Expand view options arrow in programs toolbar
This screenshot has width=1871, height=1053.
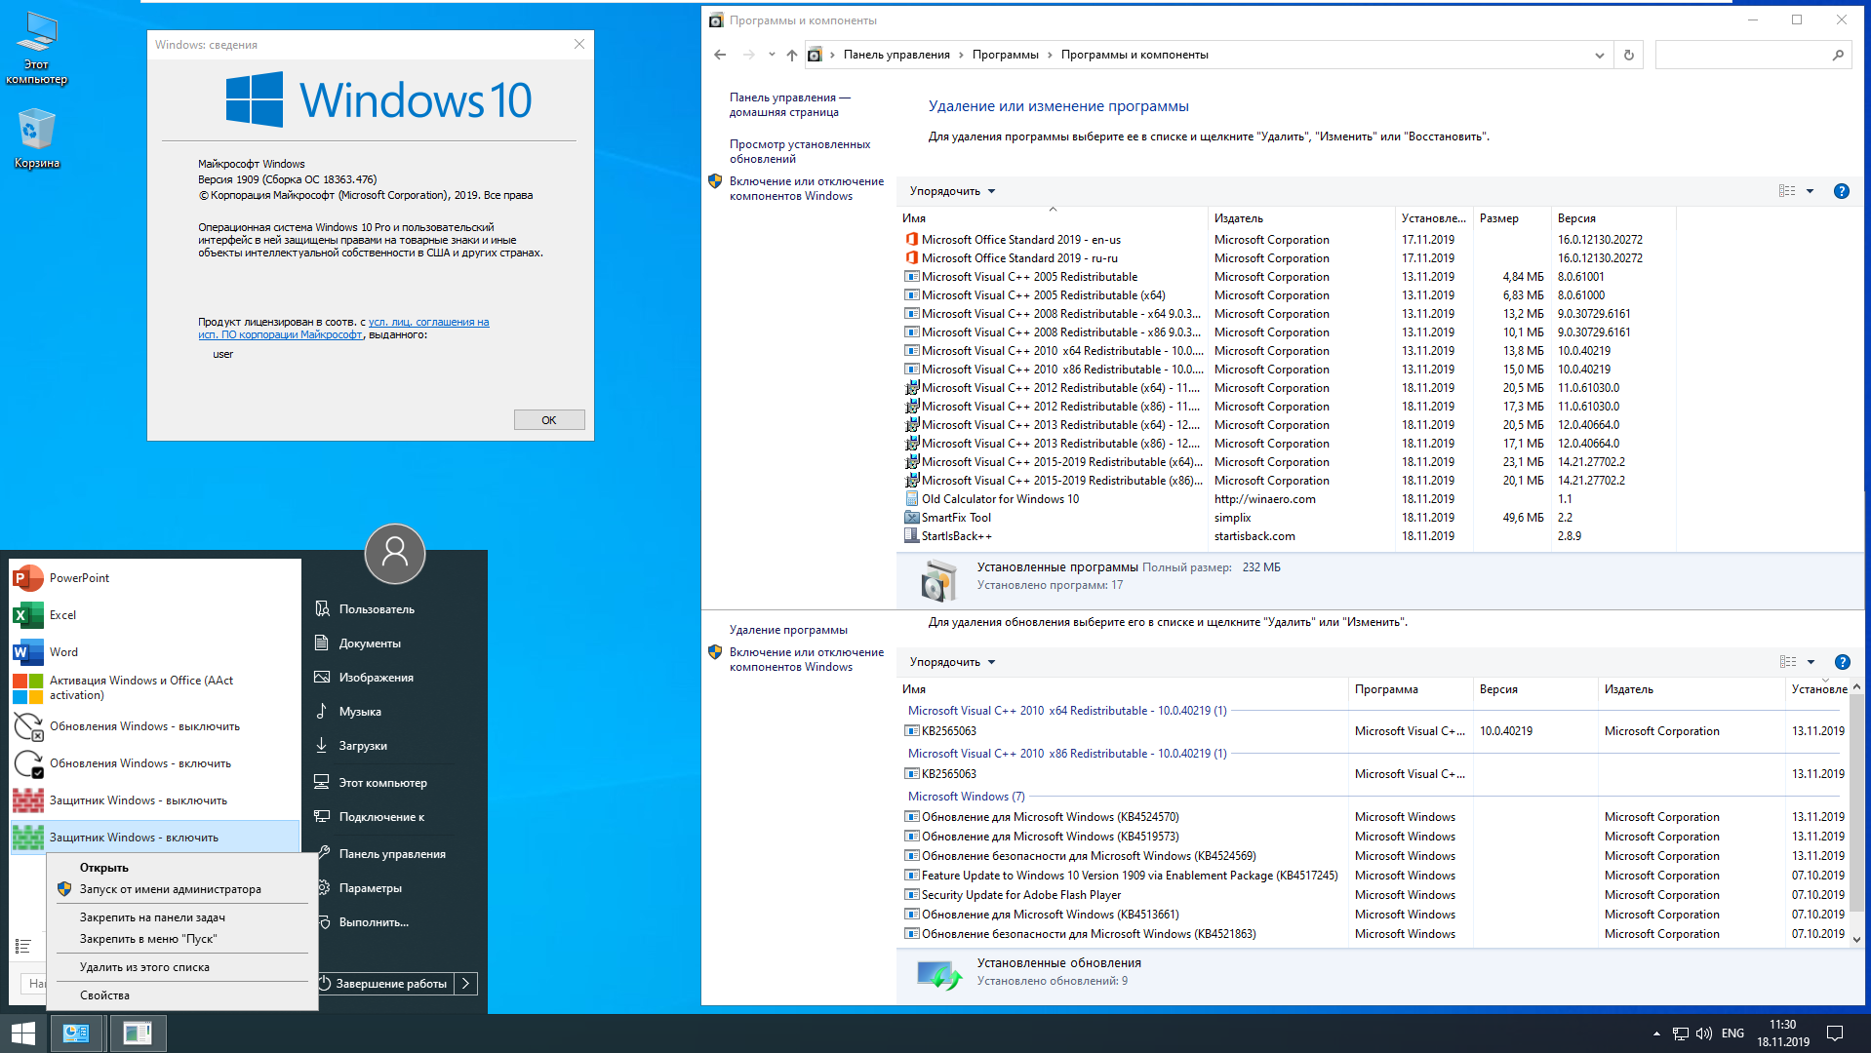[1810, 191]
